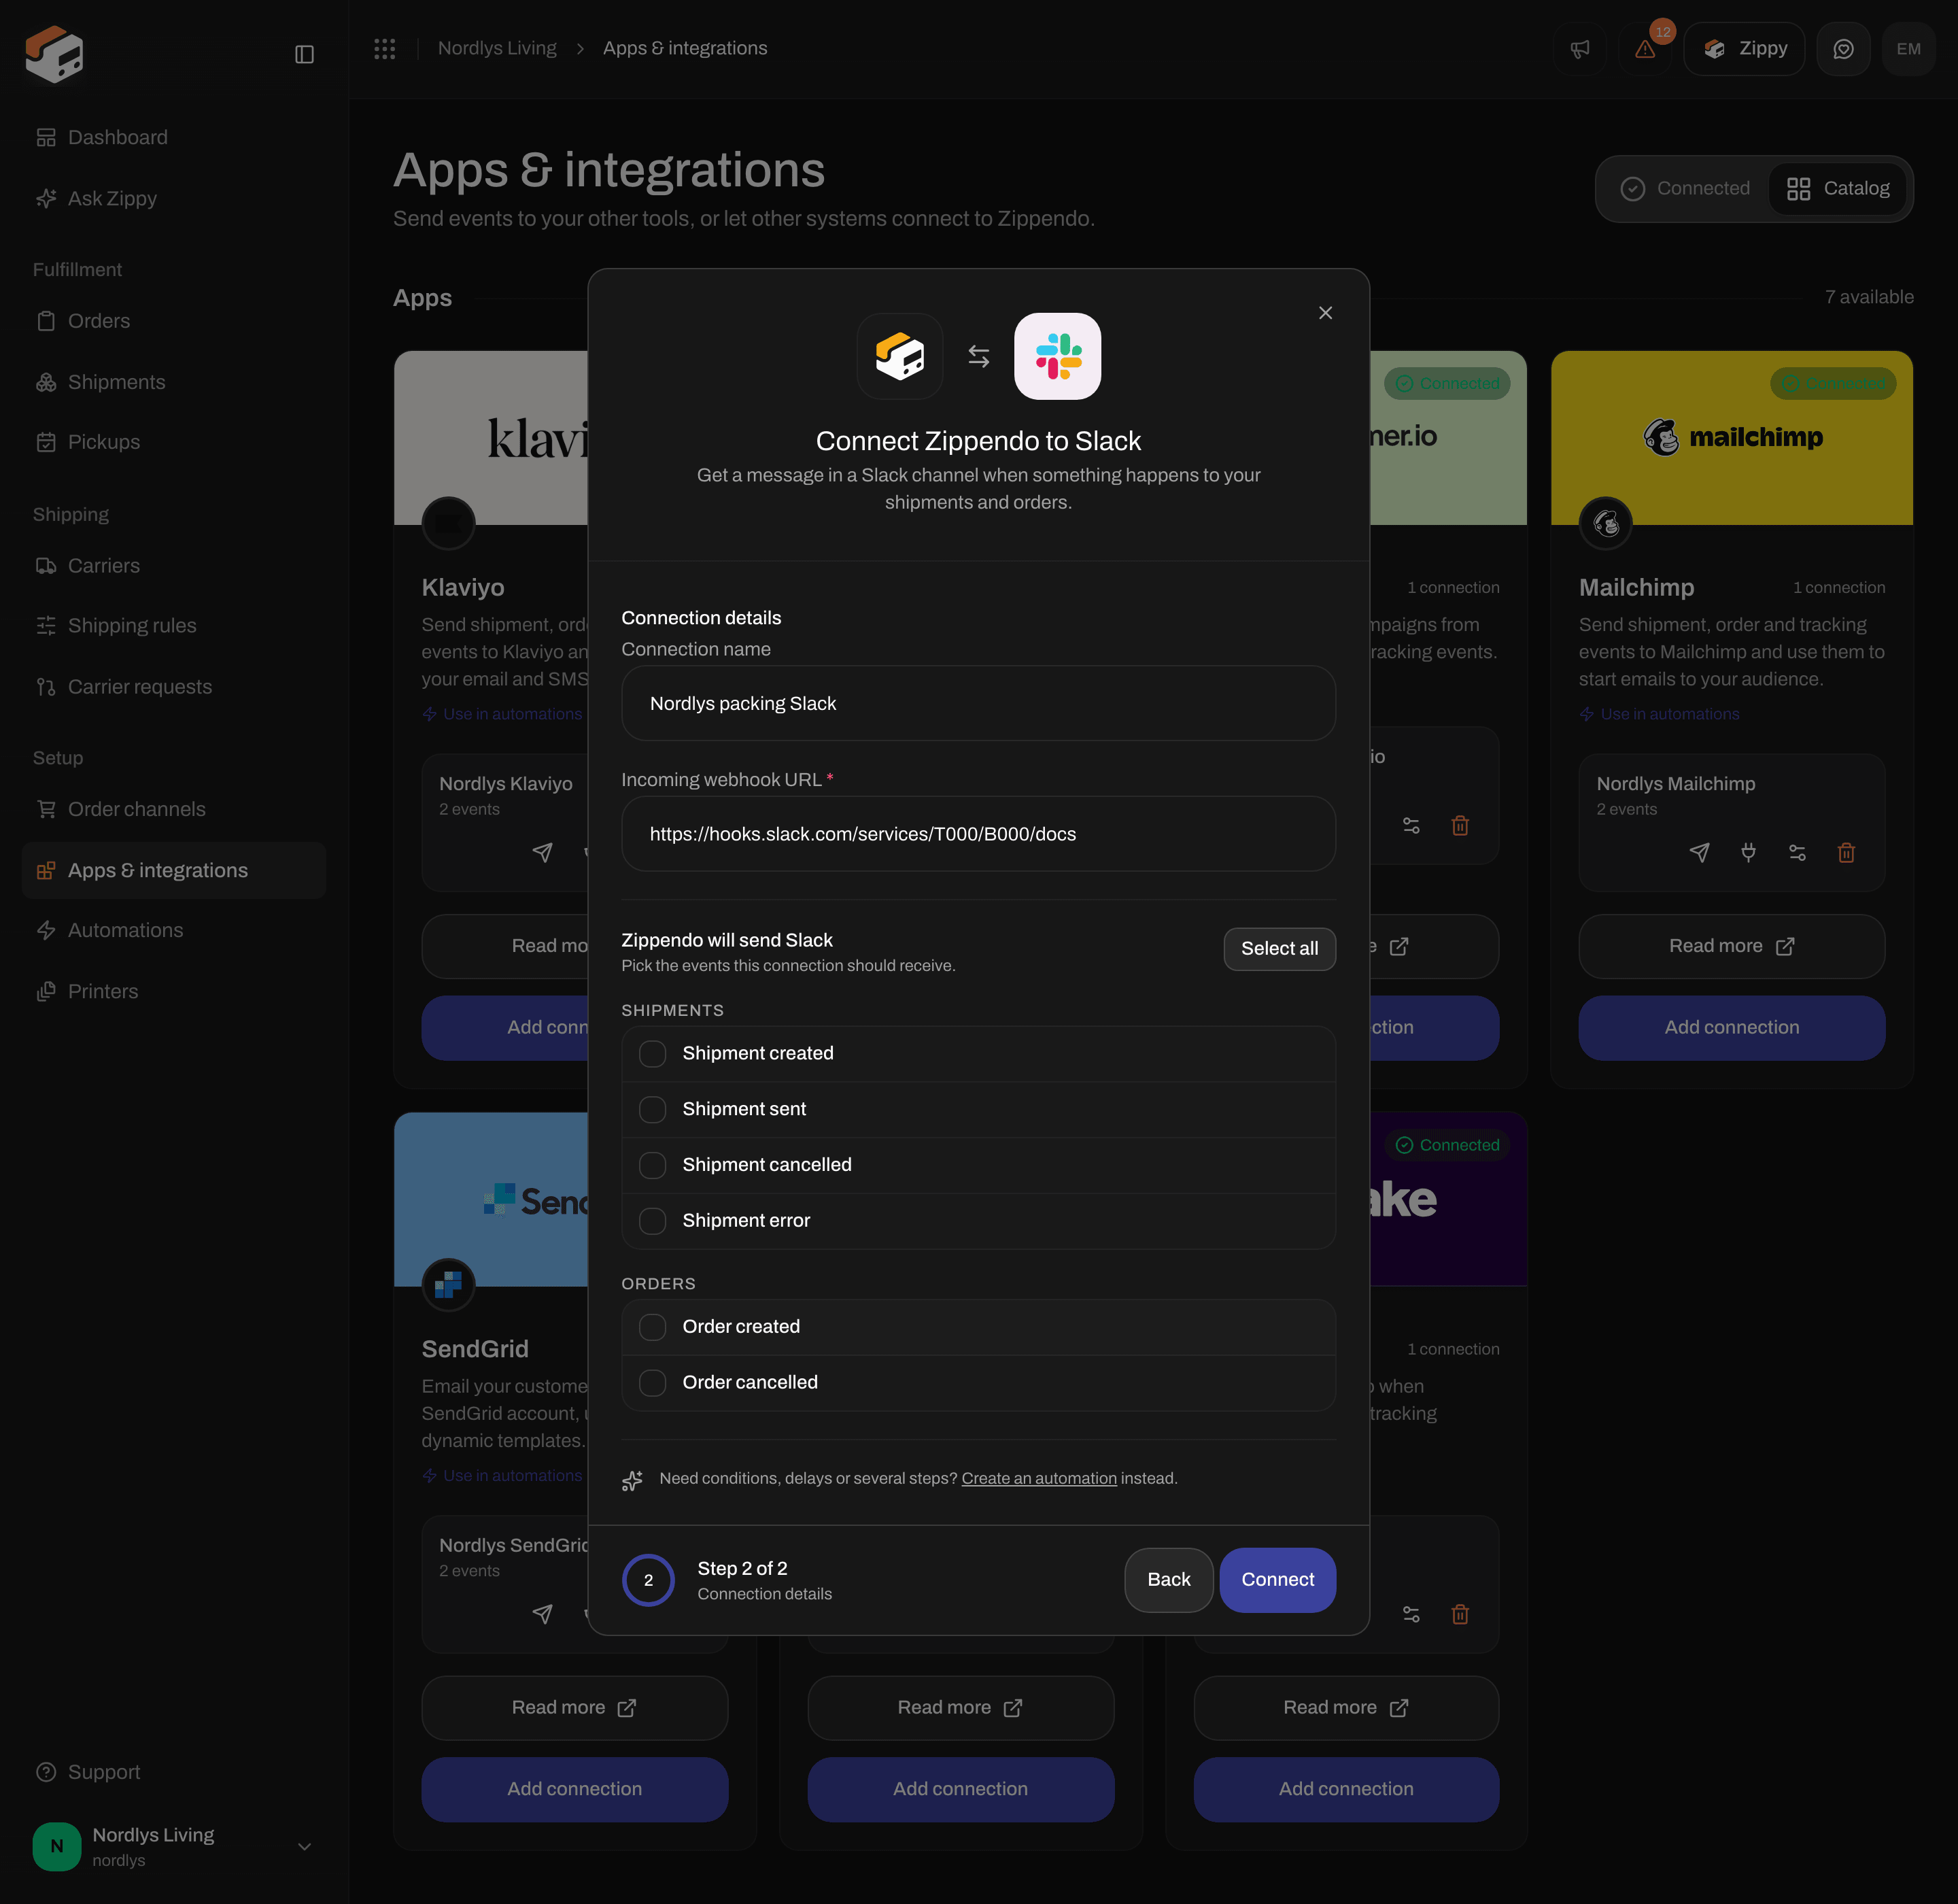
Task: Open Support in the sidebar
Action: coord(173,1772)
